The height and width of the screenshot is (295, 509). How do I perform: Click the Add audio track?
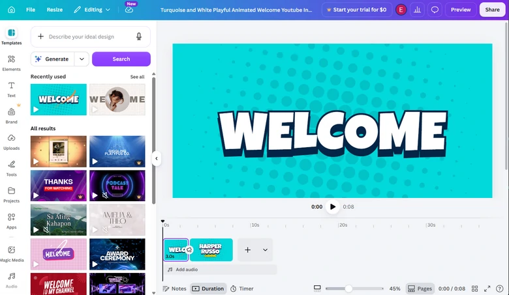click(x=220, y=270)
